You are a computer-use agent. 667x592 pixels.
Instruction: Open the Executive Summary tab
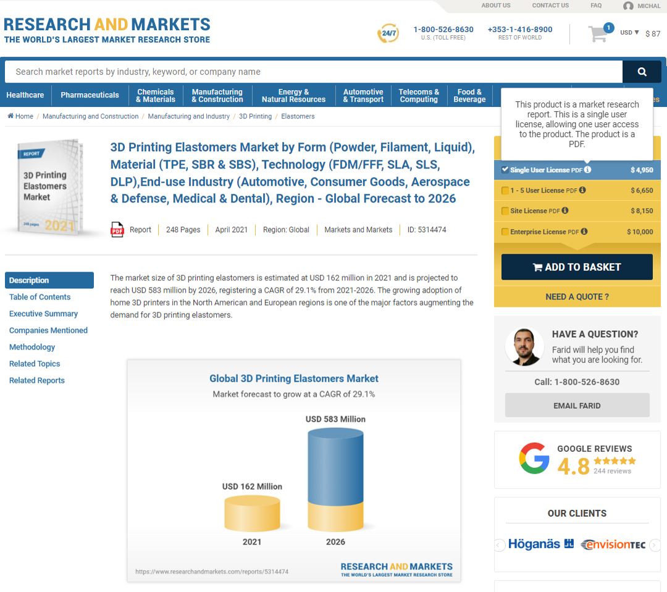click(x=43, y=314)
